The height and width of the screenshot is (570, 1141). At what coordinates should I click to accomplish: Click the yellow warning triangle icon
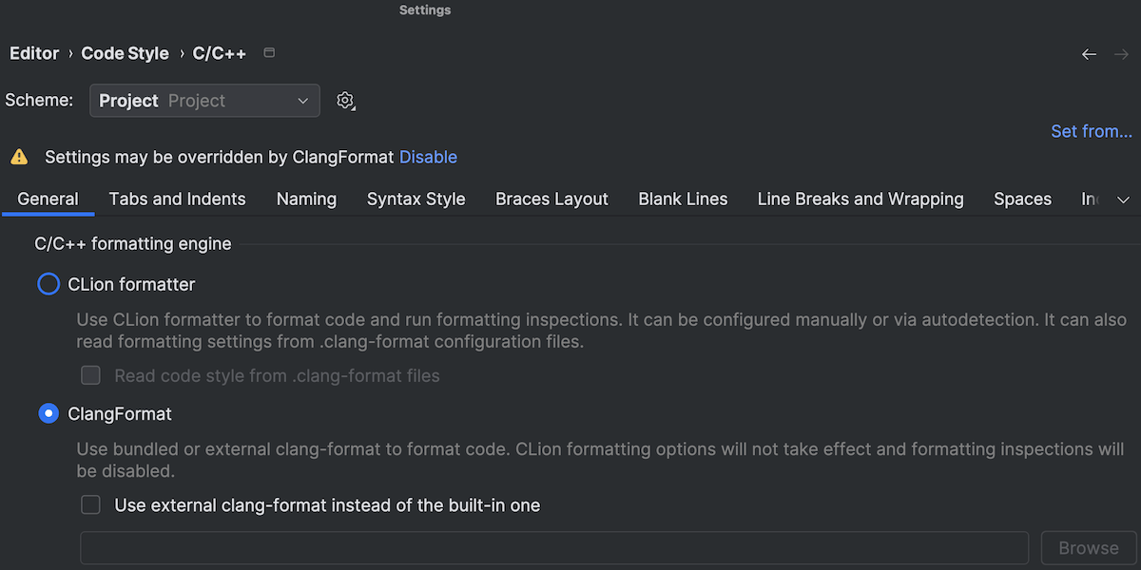tap(19, 157)
